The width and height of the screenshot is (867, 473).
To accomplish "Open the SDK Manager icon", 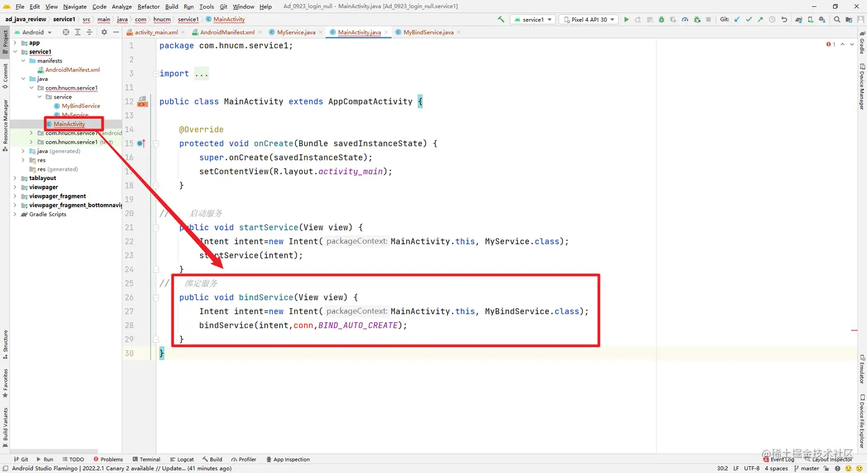I will (822, 19).
